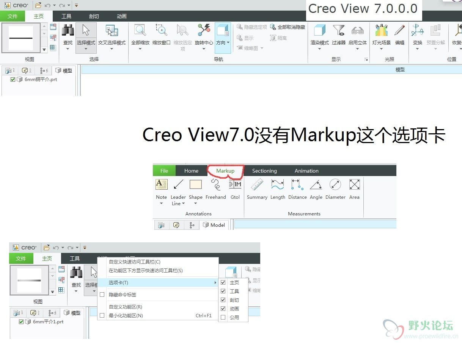The image size is (462, 343).
Task: Expand the 灯光场景 dropdown arrow
Action: 381,49
